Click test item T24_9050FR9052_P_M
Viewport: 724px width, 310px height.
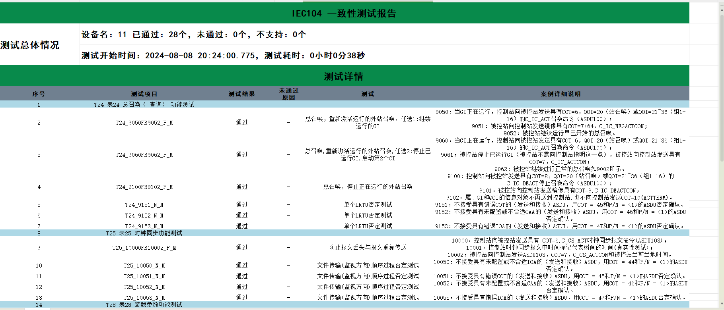click(x=144, y=123)
